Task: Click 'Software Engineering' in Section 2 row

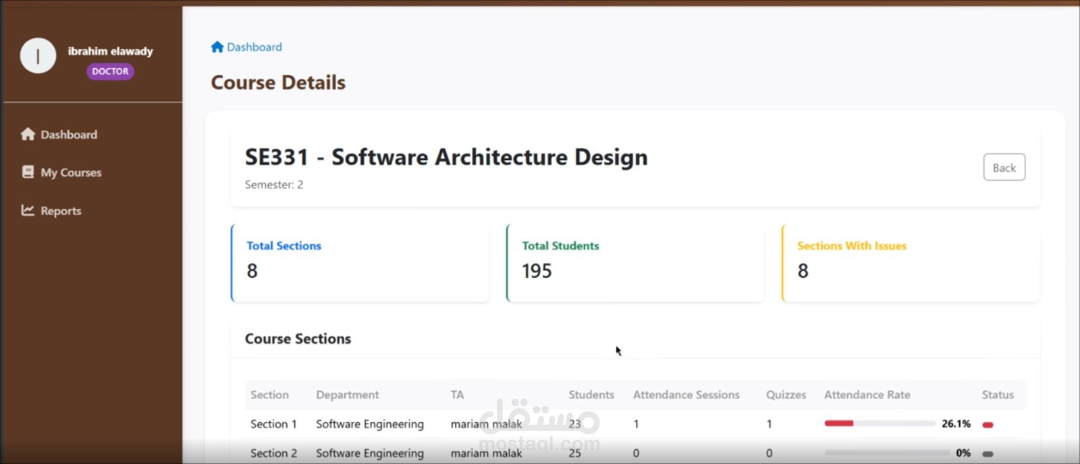Action: click(370, 454)
